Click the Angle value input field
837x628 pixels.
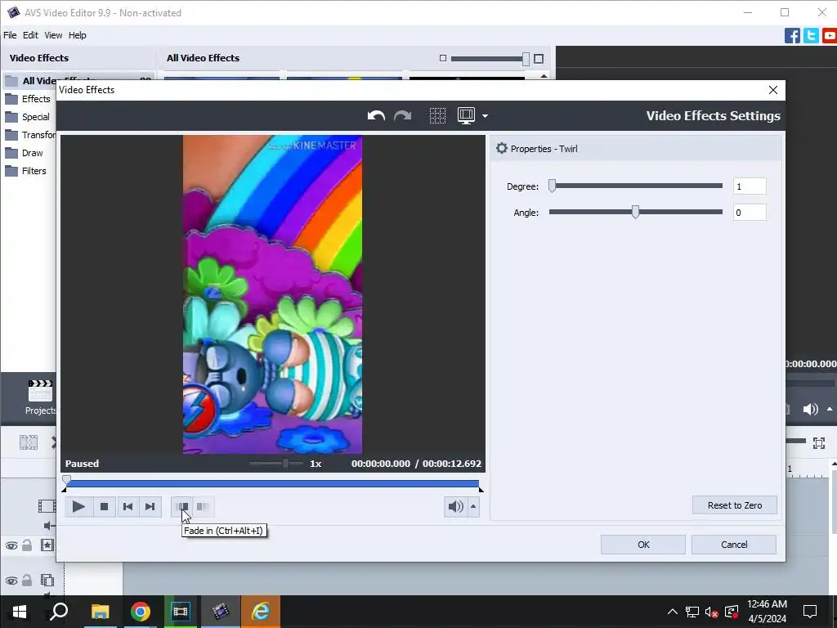750,213
